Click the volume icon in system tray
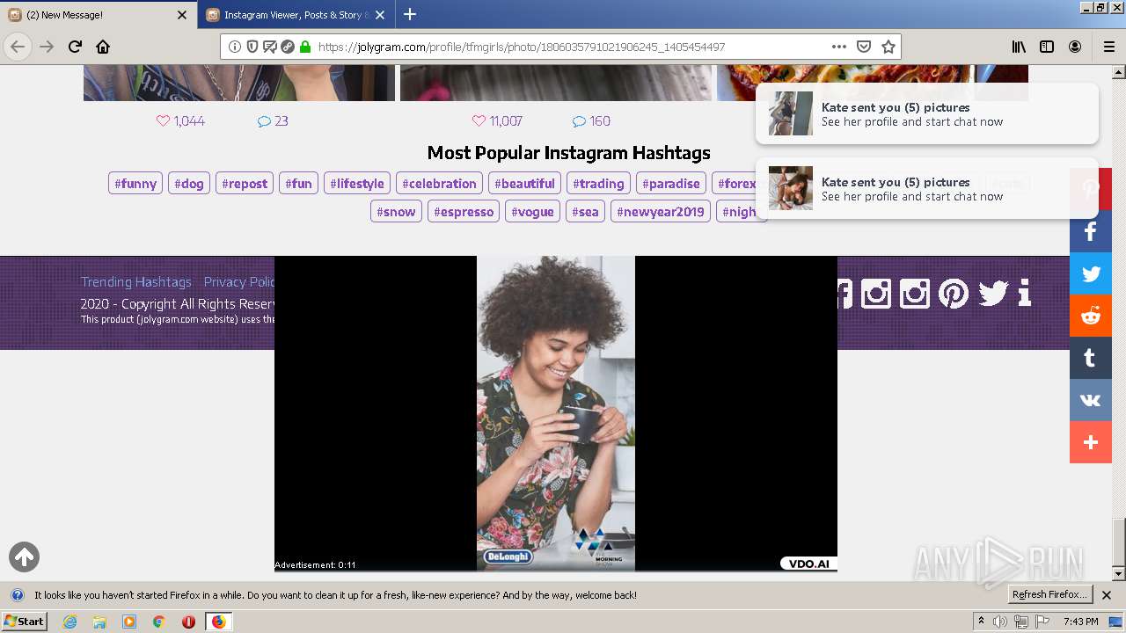 pos(1000,622)
